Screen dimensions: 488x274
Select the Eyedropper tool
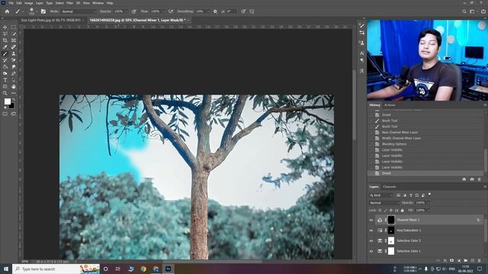pyautogui.click(x=5, y=47)
